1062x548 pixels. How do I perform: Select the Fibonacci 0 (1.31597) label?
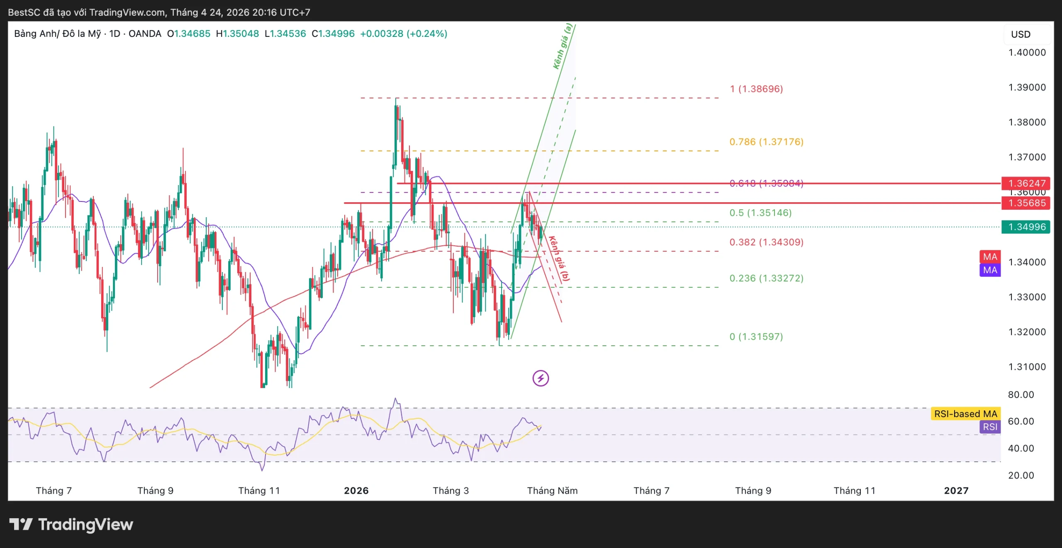756,337
